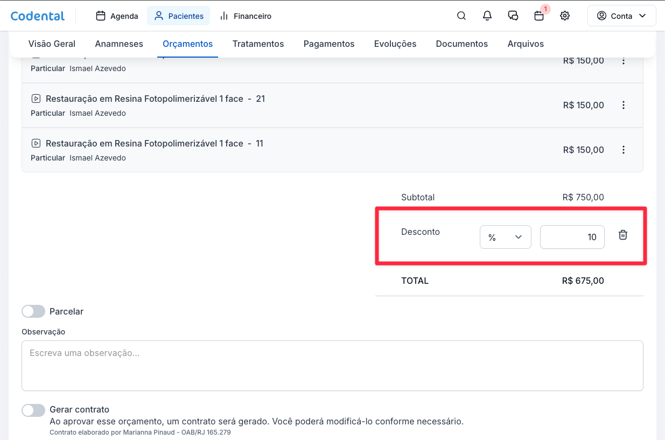Enable the Parcelar toggle

pos(33,312)
